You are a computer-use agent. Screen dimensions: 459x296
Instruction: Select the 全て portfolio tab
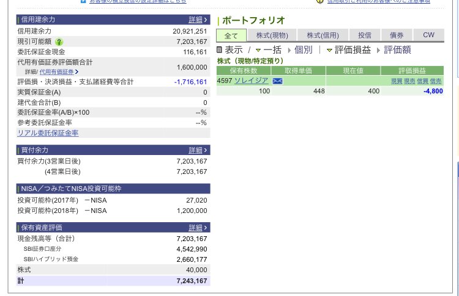(231, 35)
